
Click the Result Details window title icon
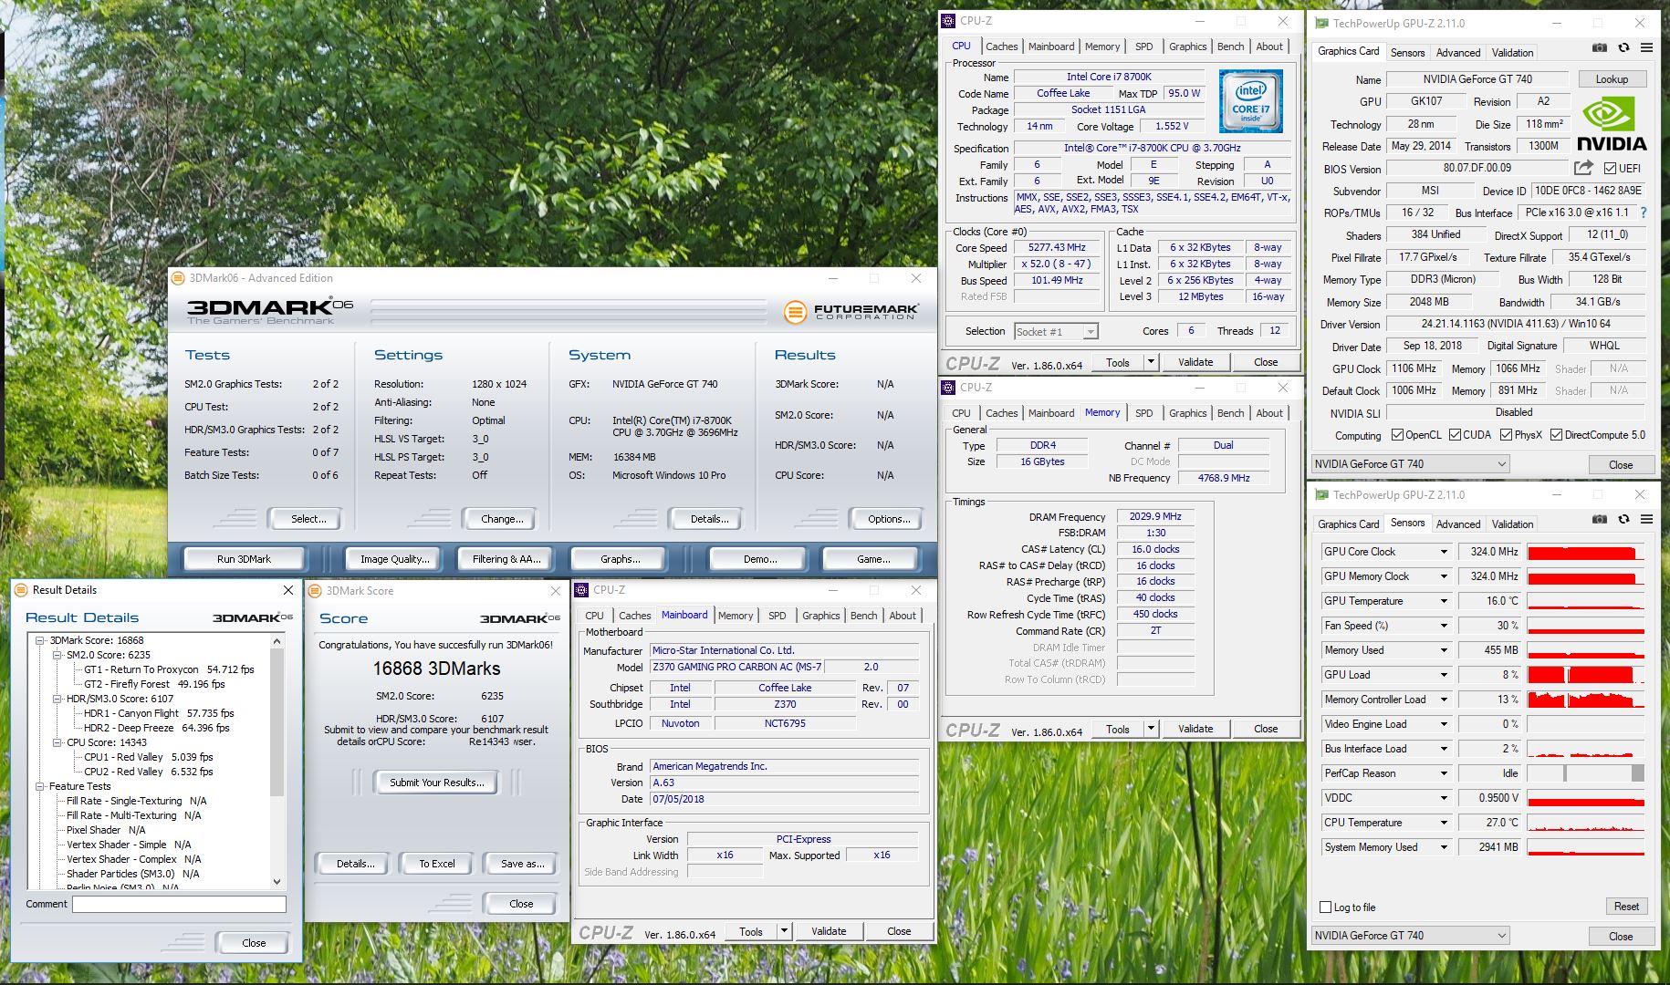pyautogui.click(x=21, y=590)
